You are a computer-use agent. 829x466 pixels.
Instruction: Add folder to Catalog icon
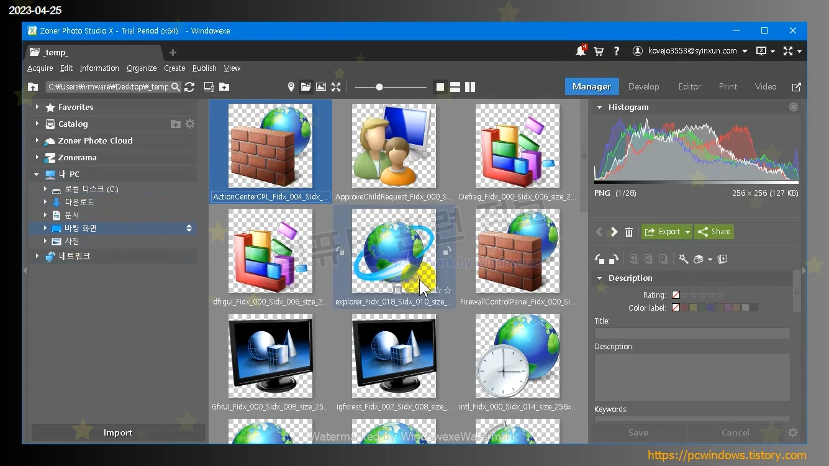[x=176, y=124]
